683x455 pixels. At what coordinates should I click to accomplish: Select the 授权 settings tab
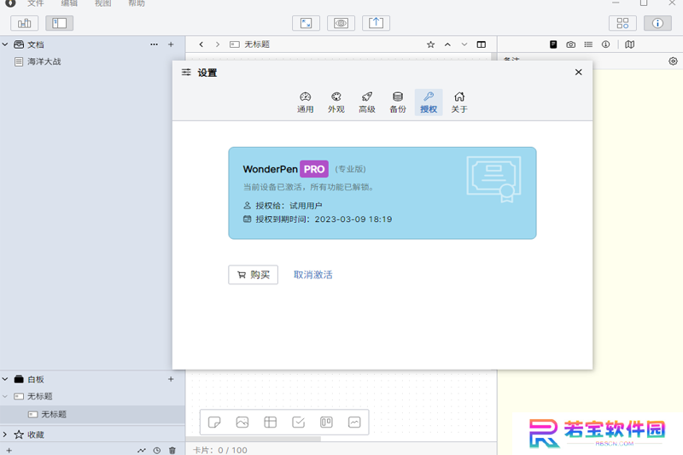pos(429,102)
